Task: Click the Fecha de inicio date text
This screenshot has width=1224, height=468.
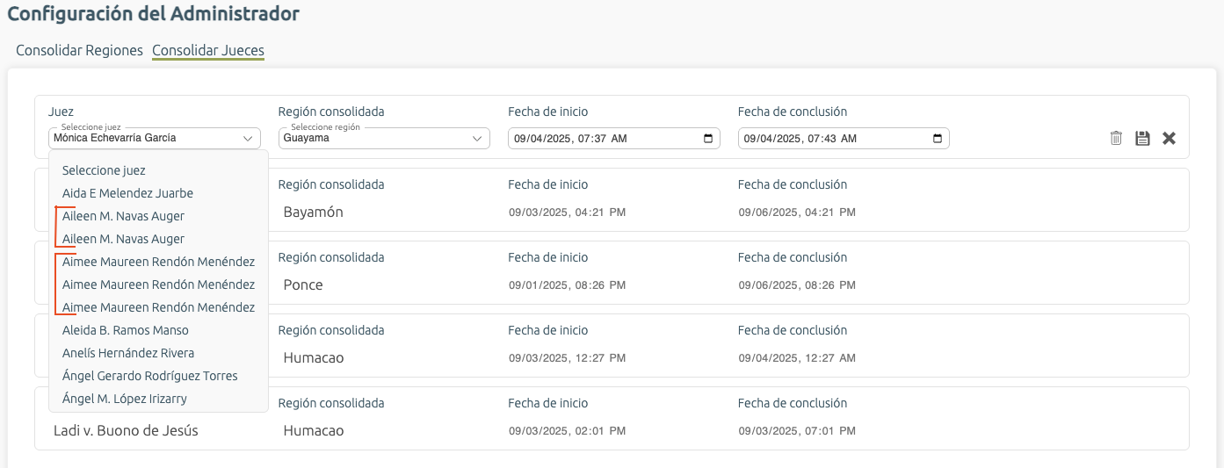Action: pyautogui.click(x=569, y=139)
